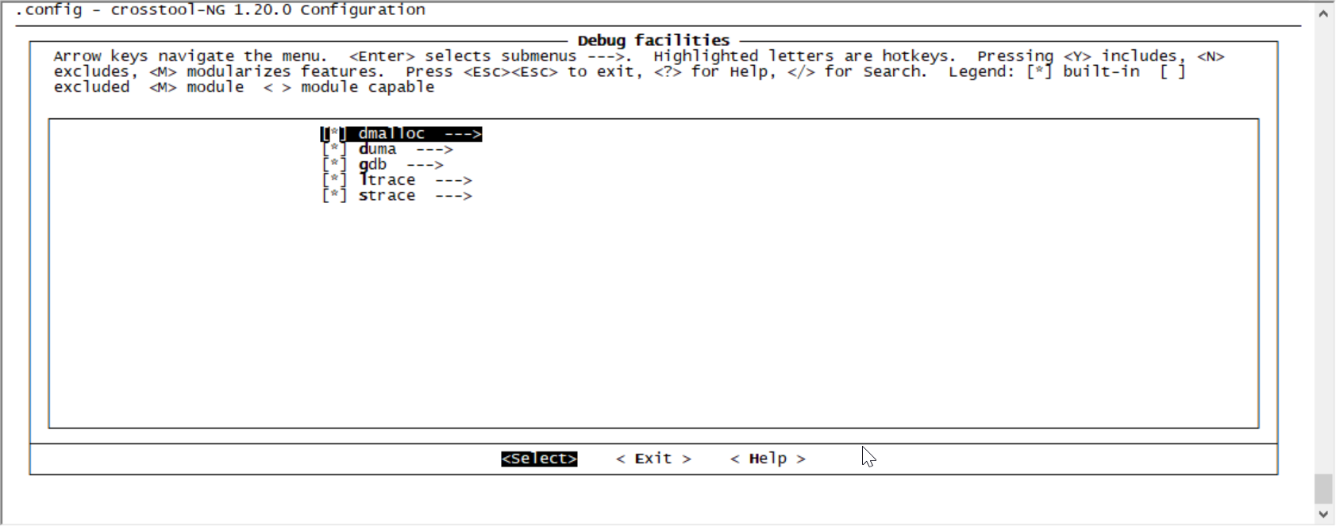
Task: Expand the duma ---> submenu arrow
Action: coord(434,149)
